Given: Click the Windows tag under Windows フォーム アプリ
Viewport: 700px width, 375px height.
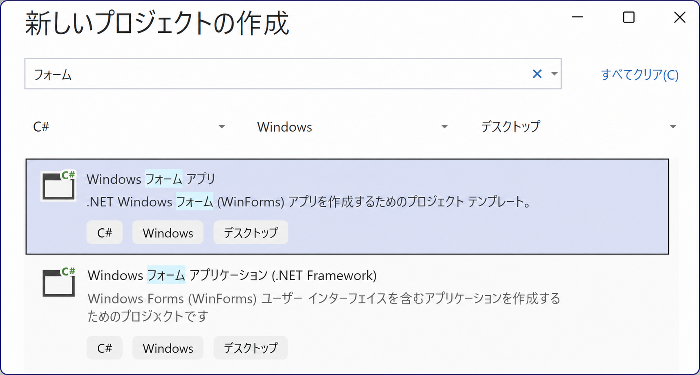Looking at the screenshot, I should click(x=168, y=233).
